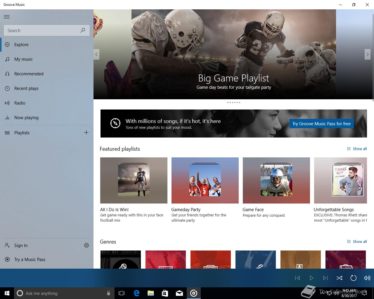Click the Search input field
The height and width of the screenshot is (299, 374).
[x=47, y=30]
